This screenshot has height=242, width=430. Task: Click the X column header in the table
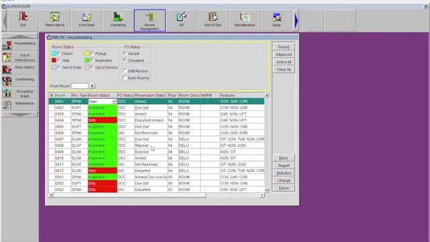click(51, 95)
